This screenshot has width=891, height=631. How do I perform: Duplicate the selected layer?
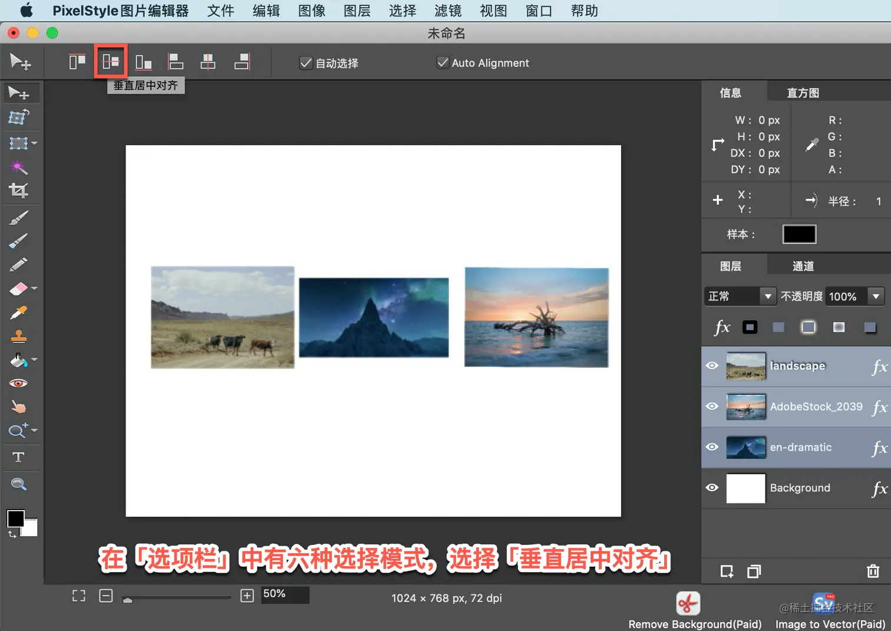click(754, 571)
